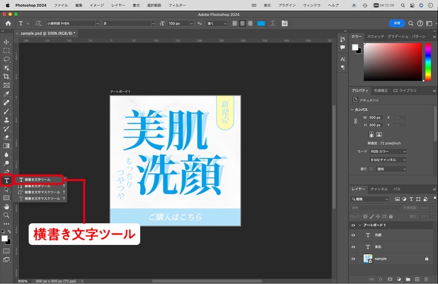Image resolution: width=438 pixels, height=284 pixels.
Task: Open the layer kind filter dropdown
Action: pyautogui.click(x=370, y=199)
